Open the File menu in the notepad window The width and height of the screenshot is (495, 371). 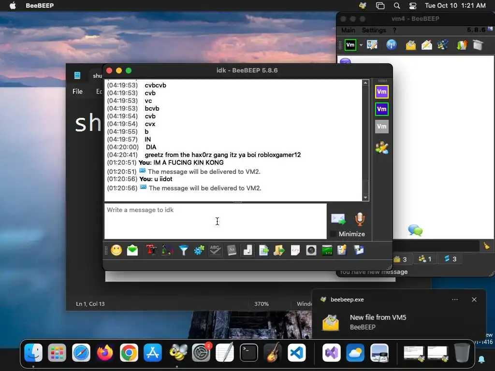(77, 91)
